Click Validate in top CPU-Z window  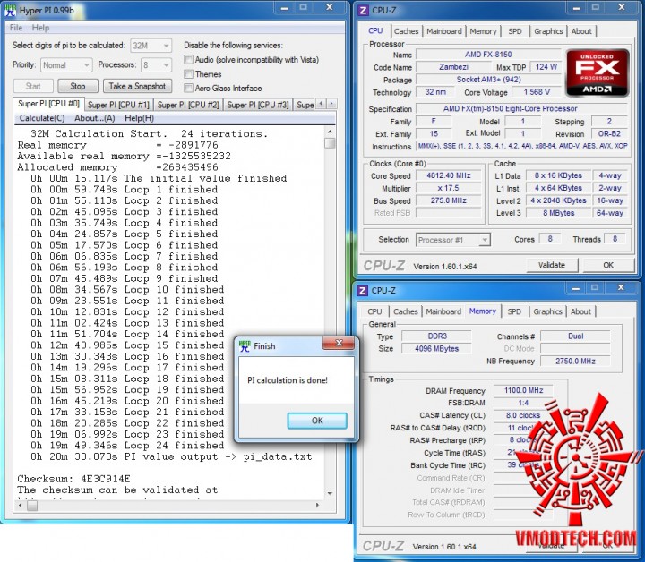point(552,266)
